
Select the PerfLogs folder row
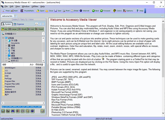coord(23,79)
